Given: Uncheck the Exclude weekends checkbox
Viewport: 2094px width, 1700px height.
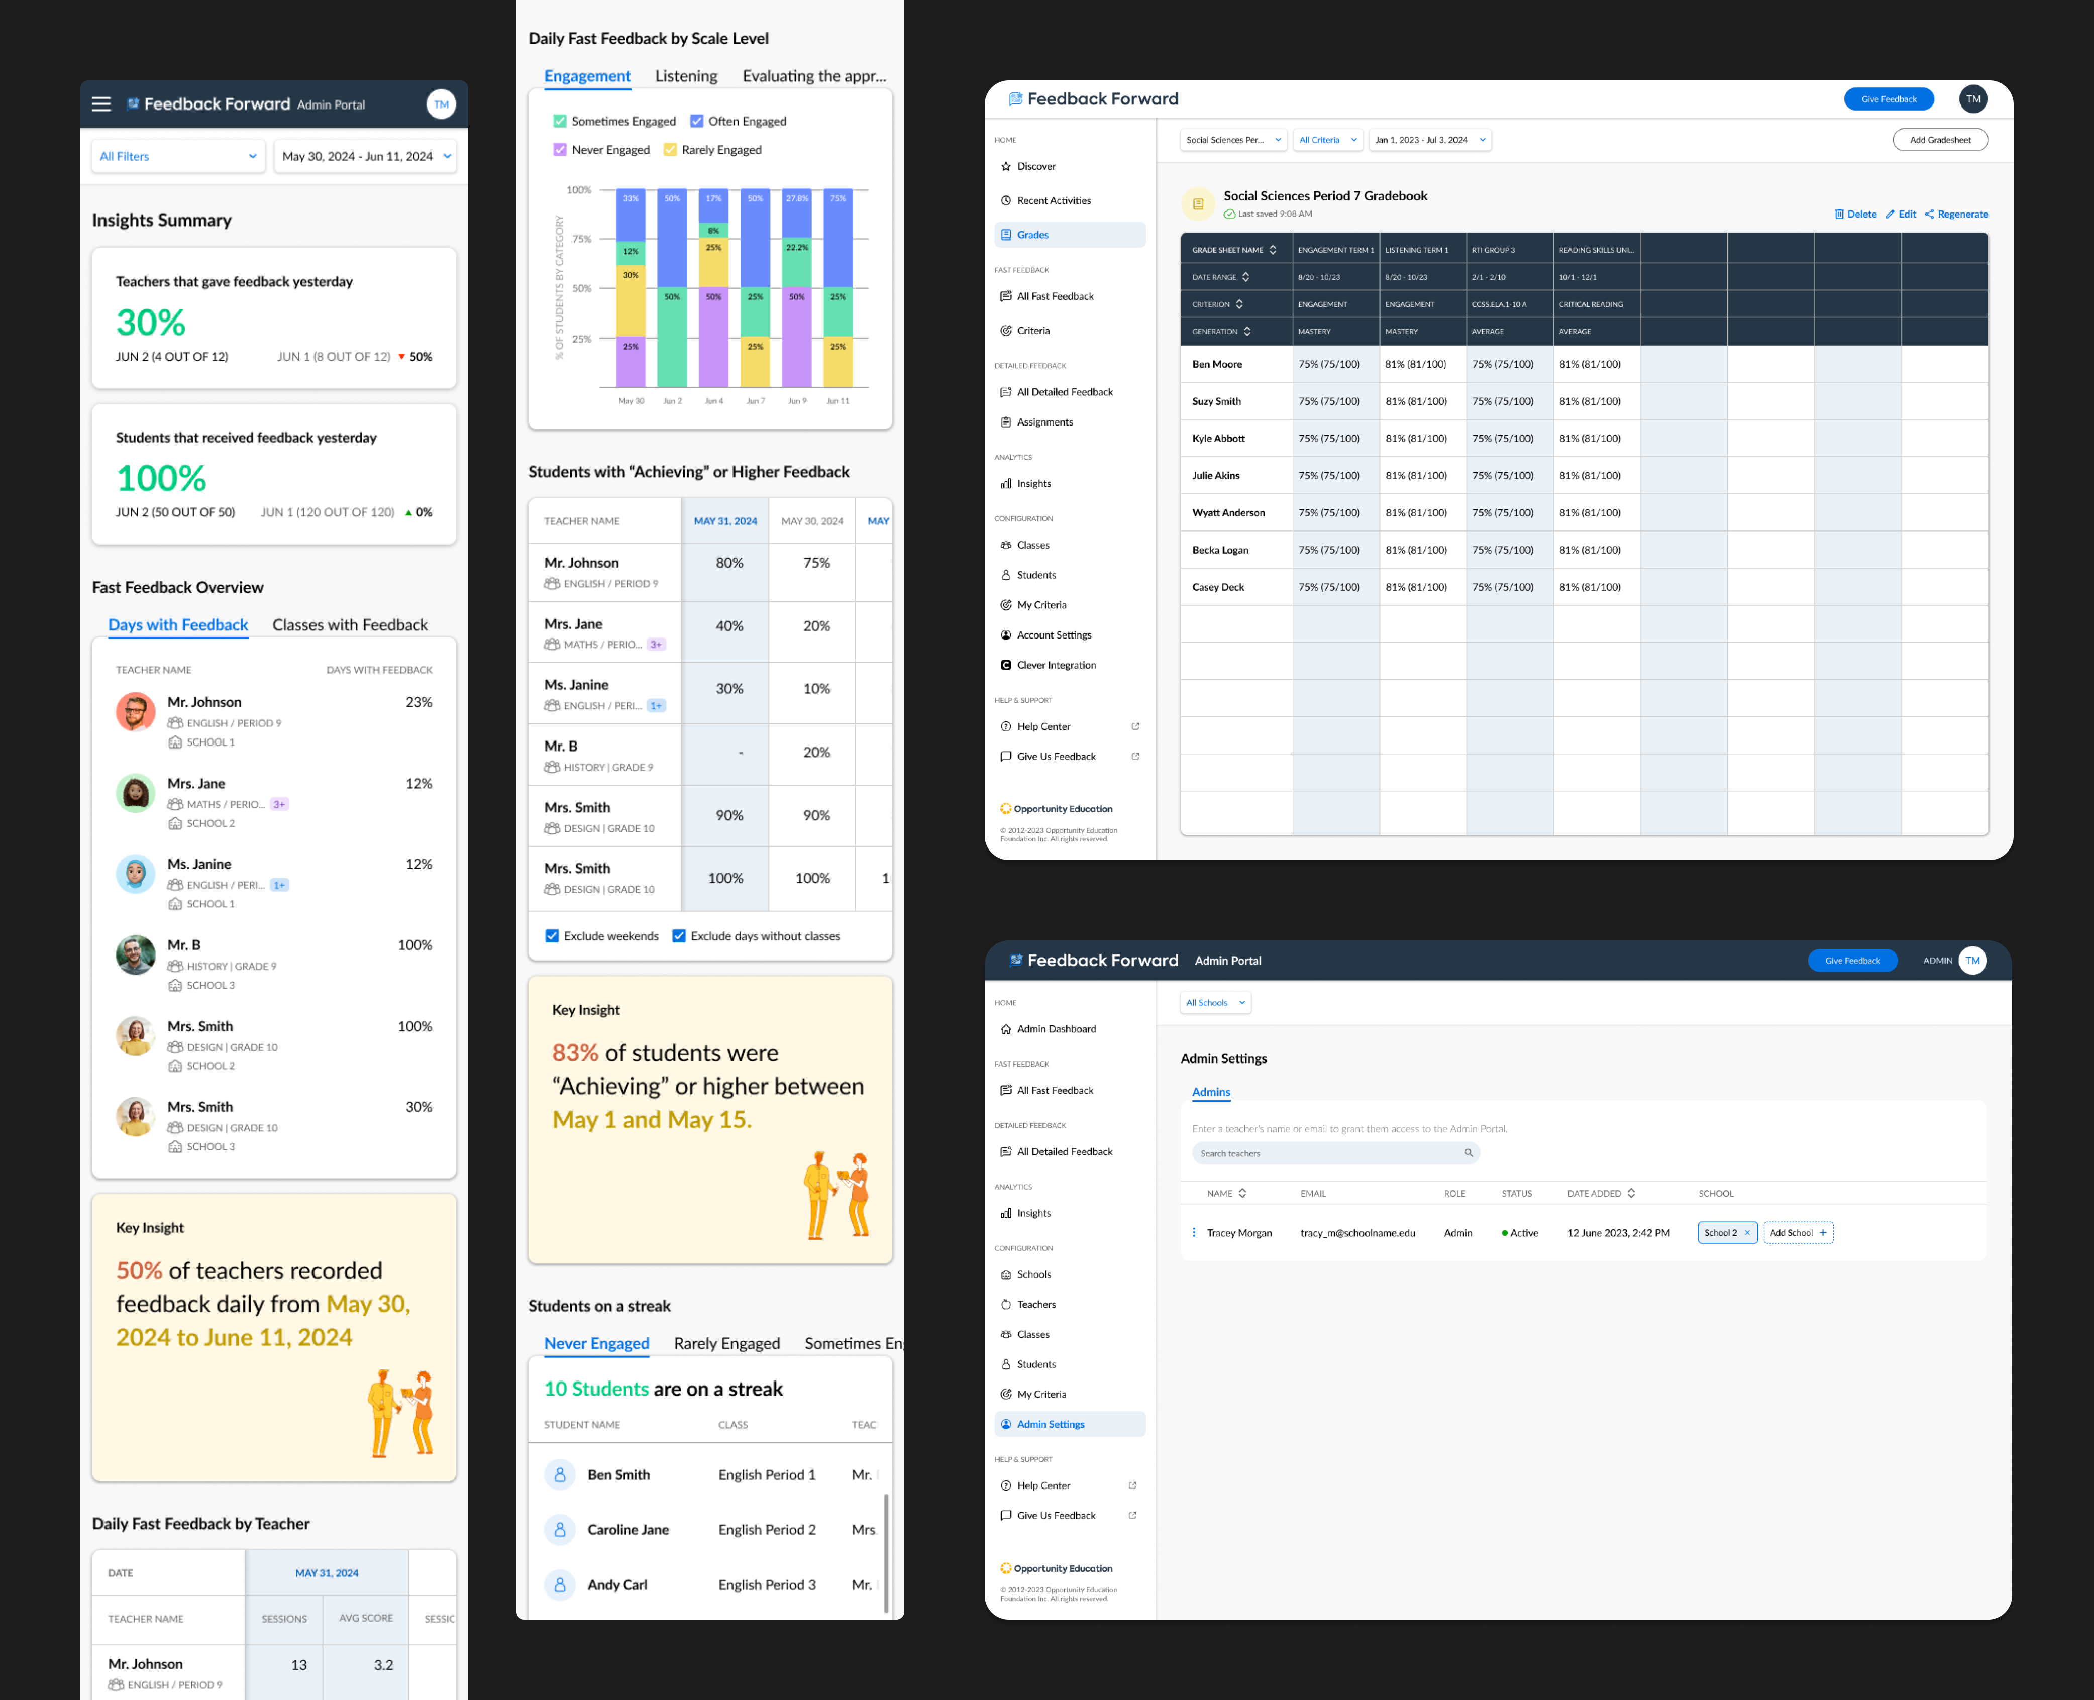Looking at the screenshot, I should [x=552, y=936].
